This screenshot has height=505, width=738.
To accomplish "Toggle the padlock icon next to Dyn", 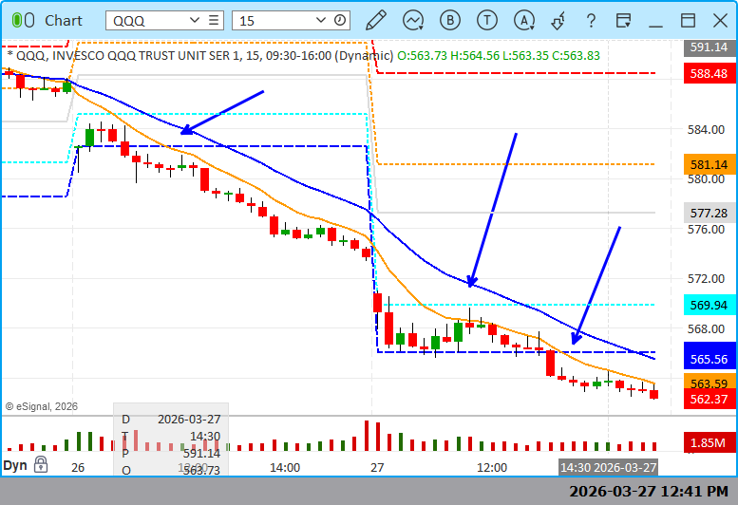I will point(41,464).
